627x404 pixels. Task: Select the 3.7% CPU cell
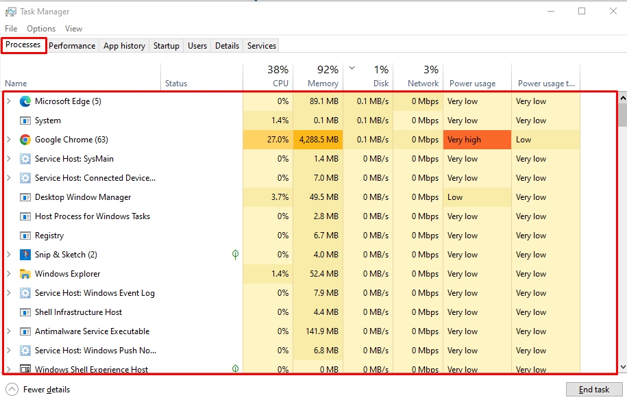click(x=269, y=197)
